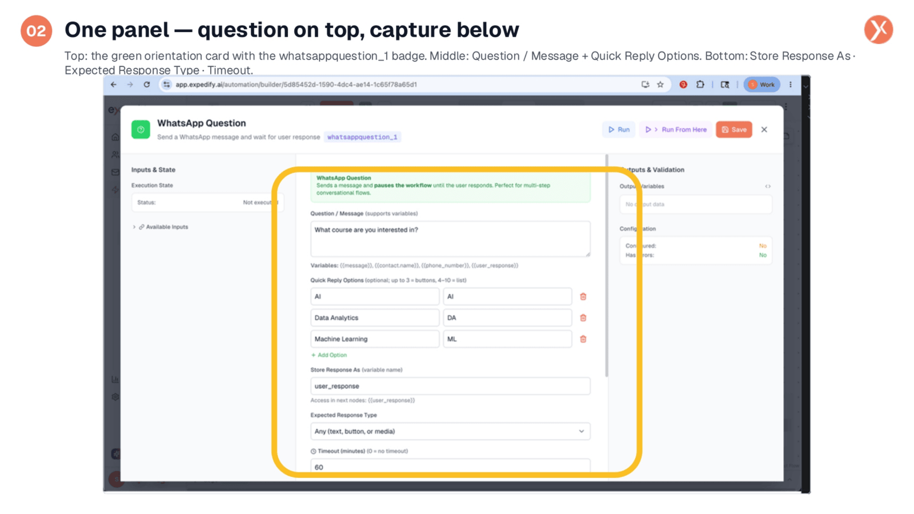Click the ML quick reply value field
The width and height of the screenshot is (914, 514).
[507, 339]
